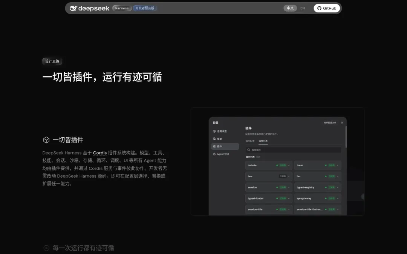Click the settings dialog vertical scrollbar

[346, 136]
